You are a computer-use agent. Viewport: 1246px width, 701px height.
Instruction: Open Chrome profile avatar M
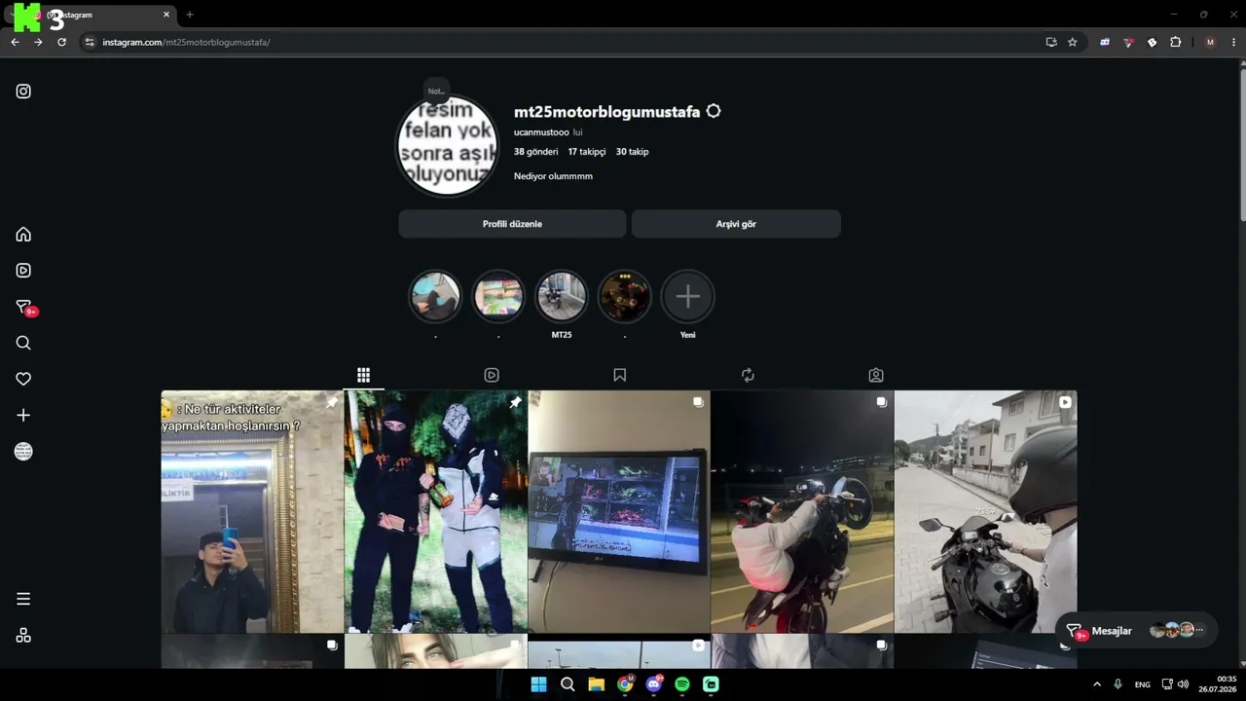[1210, 42]
